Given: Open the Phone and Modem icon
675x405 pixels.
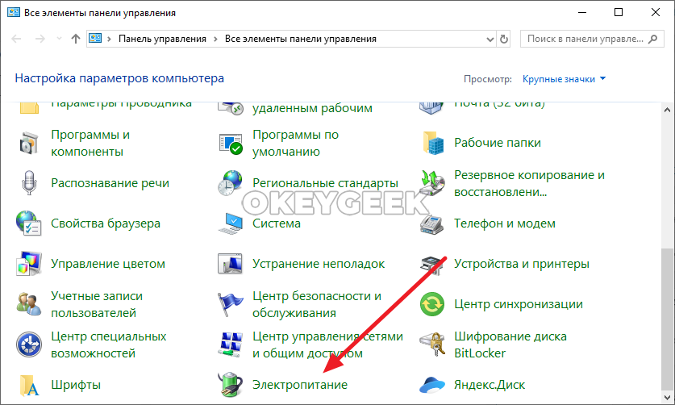Looking at the screenshot, I should [432, 223].
